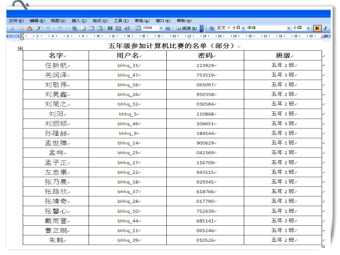Open the 工具(T) menu
This screenshot has width=340, height=255.
[x=121, y=21]
